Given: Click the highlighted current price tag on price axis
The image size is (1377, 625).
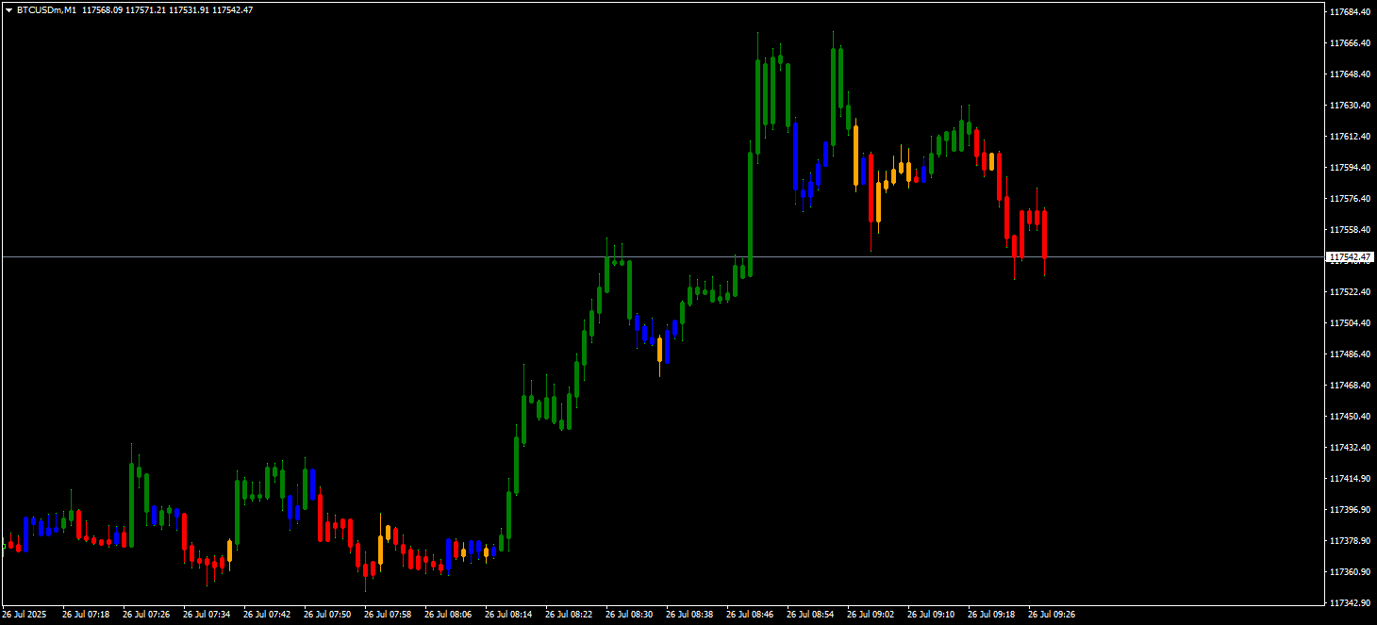Looking at the screenshot, I should (1350, 256).
